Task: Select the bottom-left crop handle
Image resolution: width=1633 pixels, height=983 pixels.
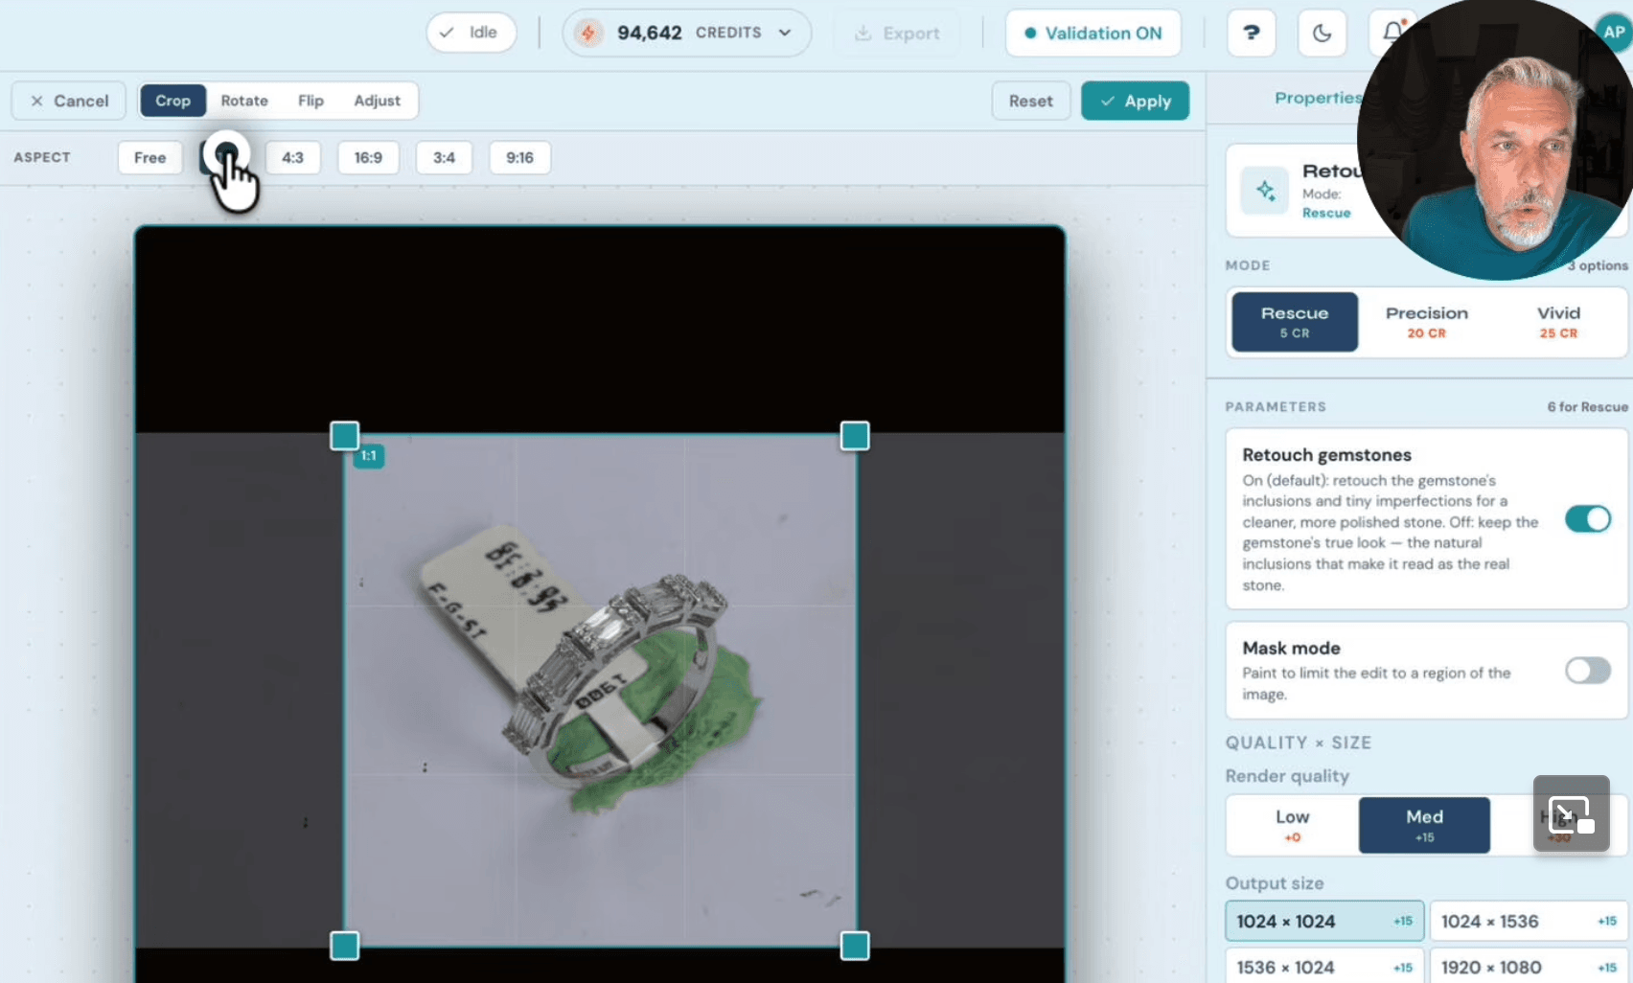Action: (x=345, y=946)
